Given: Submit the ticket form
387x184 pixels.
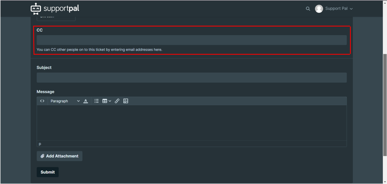Looking at the screenshot, I should 48,172.
